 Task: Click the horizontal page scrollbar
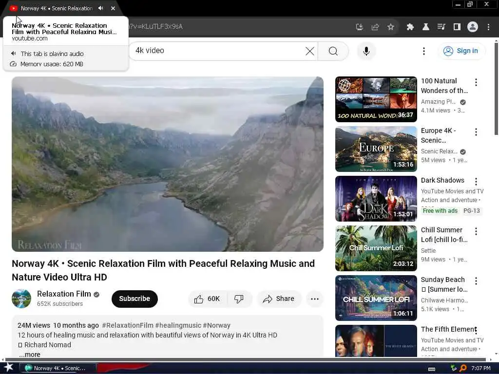[x=245, y=360]
